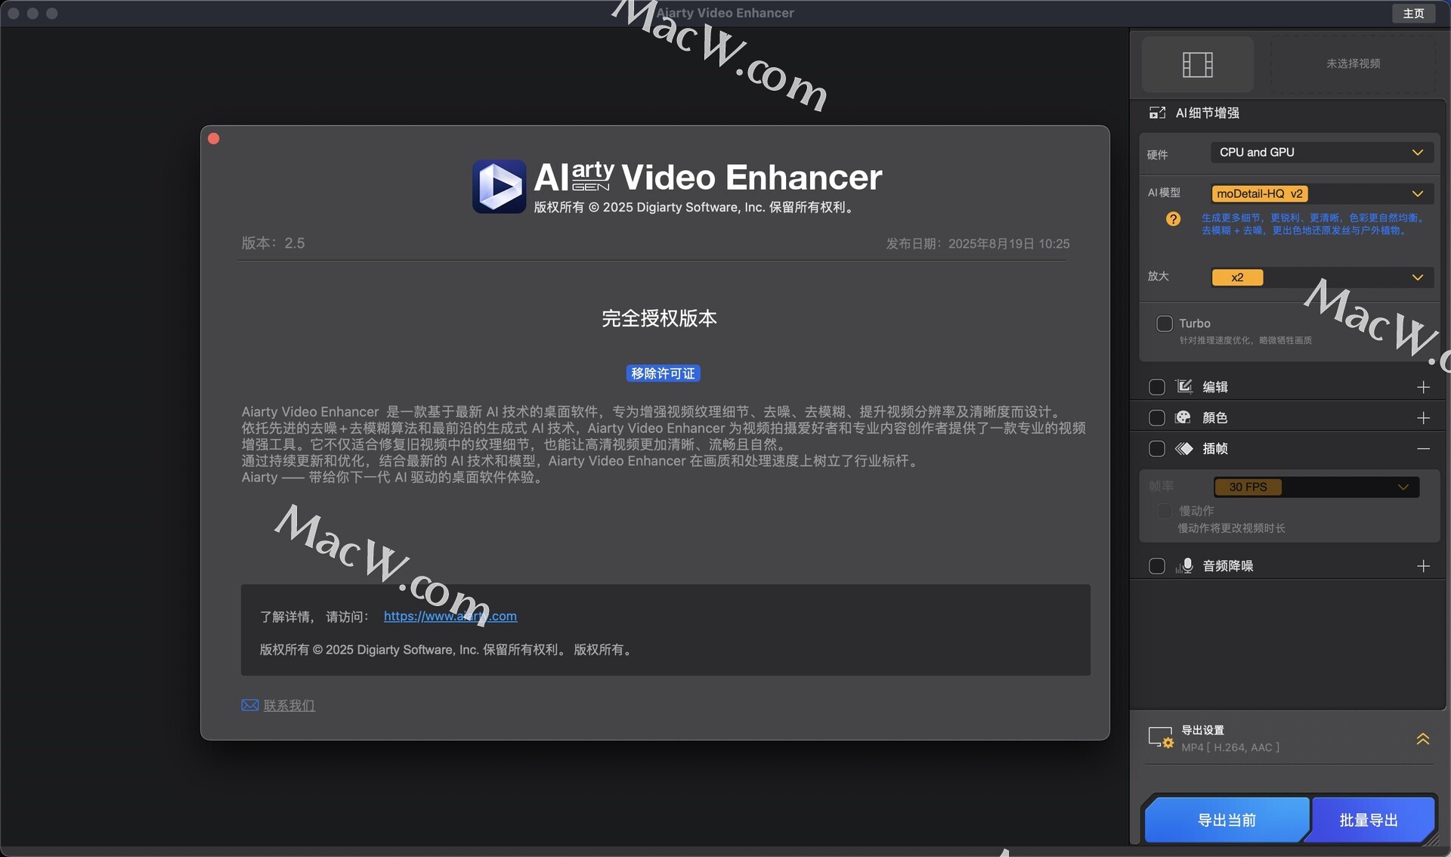This screenshot has height=857, width=1451.
Task: Open the AI模型 moDetail-HQ v2 dropdown
Action: pyautogui.click(x=1321, y=193)
